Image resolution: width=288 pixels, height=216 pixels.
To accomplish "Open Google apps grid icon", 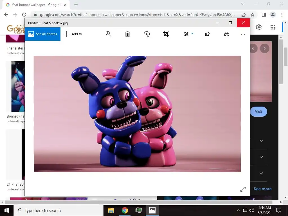I will tap(273, 27).
